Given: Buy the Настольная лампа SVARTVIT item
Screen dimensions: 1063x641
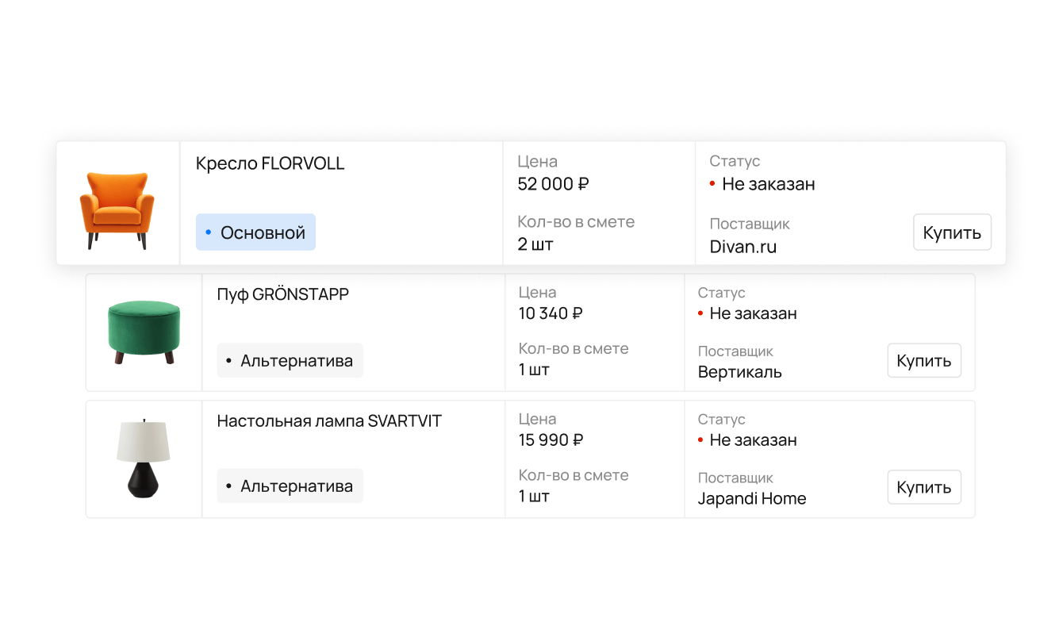Looking at the screenshot, I should click(923, 487).
